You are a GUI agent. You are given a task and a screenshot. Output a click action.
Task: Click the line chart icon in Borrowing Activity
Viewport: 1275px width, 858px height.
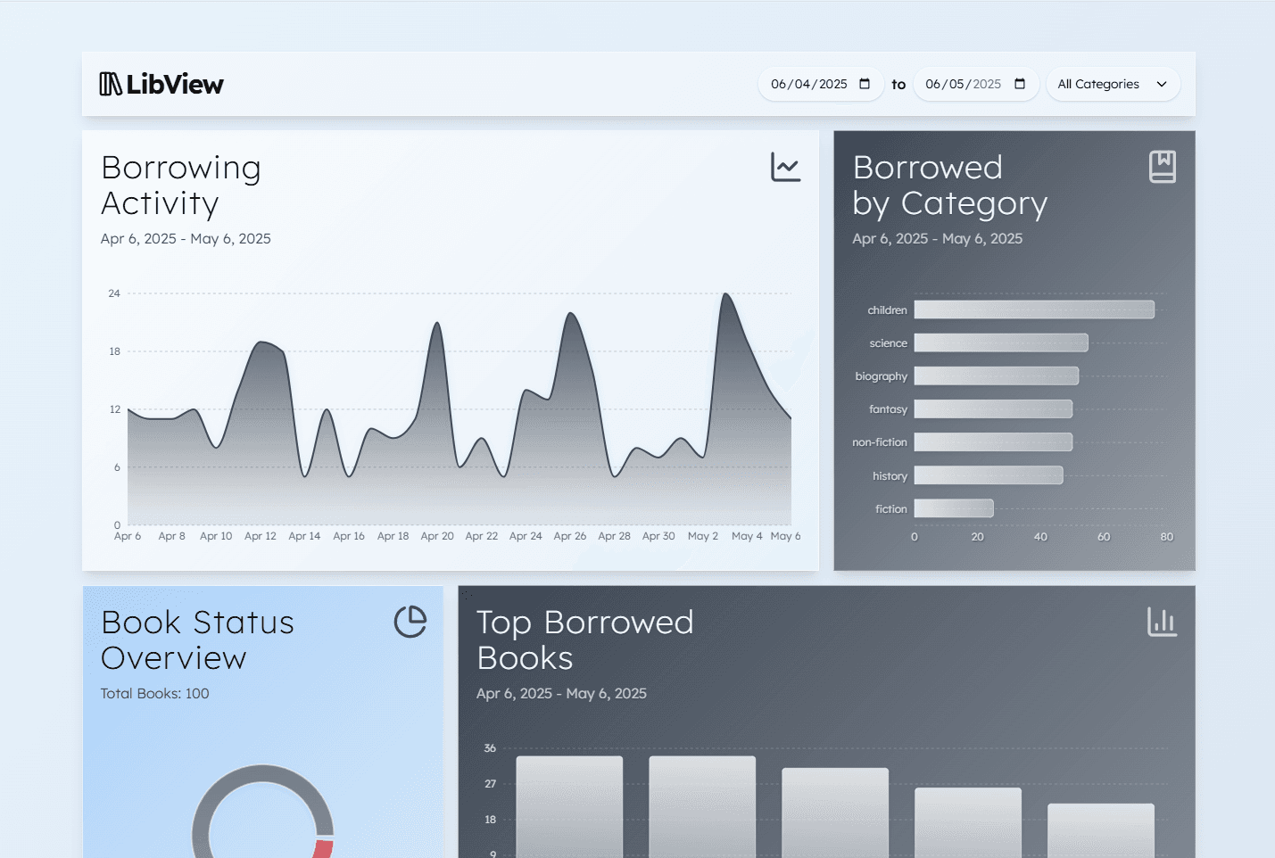point(785,168)
